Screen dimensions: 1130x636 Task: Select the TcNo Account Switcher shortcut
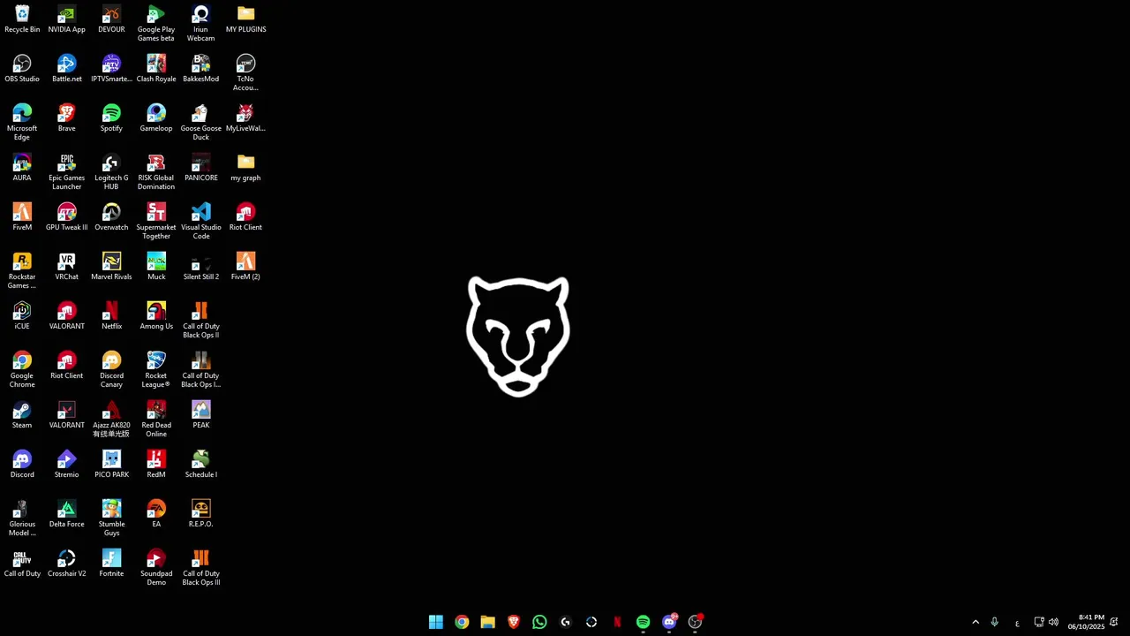tap(245, 72)
